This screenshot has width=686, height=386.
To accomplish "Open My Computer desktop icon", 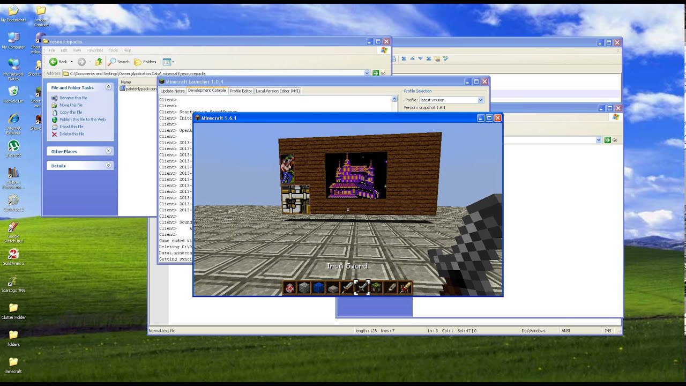I will [x=13, y=40].
